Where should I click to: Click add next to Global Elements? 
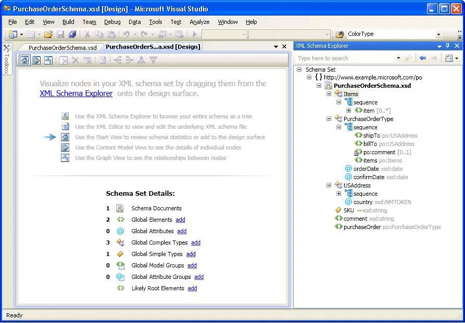(x=180, y=220)
